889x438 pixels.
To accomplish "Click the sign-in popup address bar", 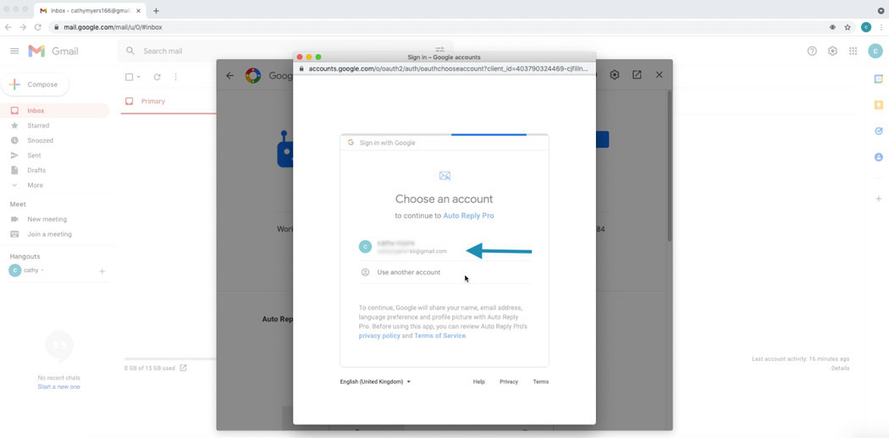I will pyautogui.click(x=444, y=68).
